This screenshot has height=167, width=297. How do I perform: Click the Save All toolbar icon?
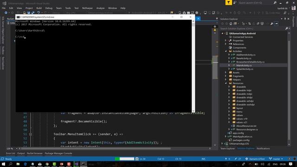click(x=33, y=13)
